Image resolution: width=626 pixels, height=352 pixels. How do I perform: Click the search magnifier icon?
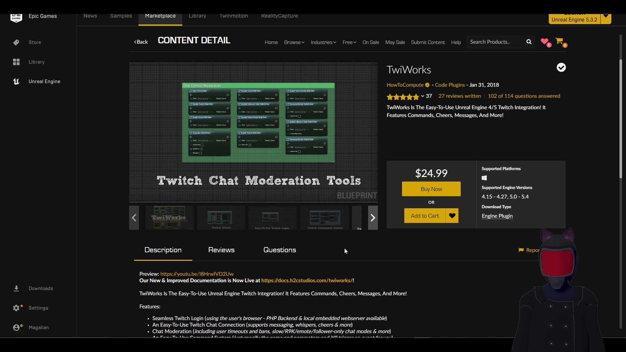click(x=529, y=42)
